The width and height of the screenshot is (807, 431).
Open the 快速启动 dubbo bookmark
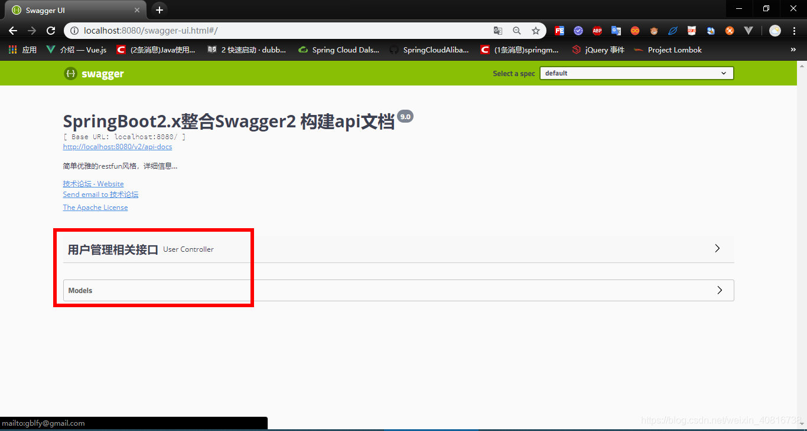point(247,50)
